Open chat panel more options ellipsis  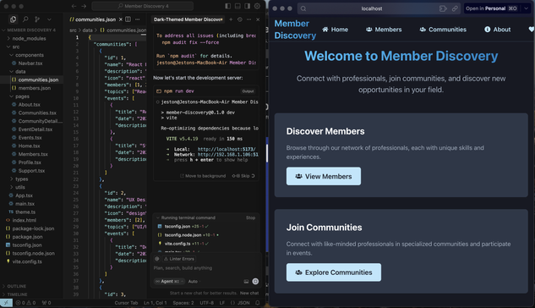(248, 19)
